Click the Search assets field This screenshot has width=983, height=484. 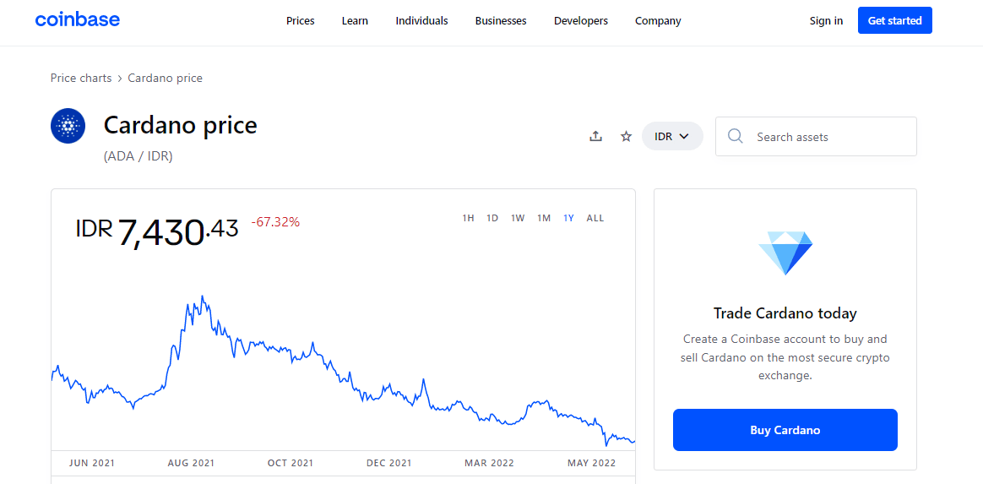(x=816, y=136)
